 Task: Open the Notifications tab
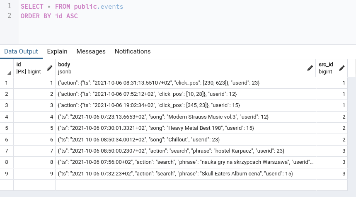tap(133, 51)
